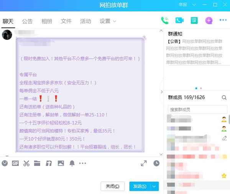Start a group voice call
Viewport: 230px width, 194px height.
click(x=165, y=21)
